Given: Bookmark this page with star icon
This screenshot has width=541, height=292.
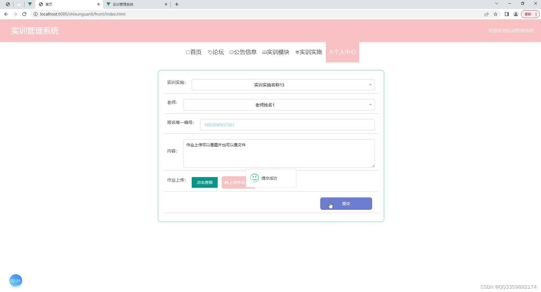Looking at the screenshot, I should (496, 14).
